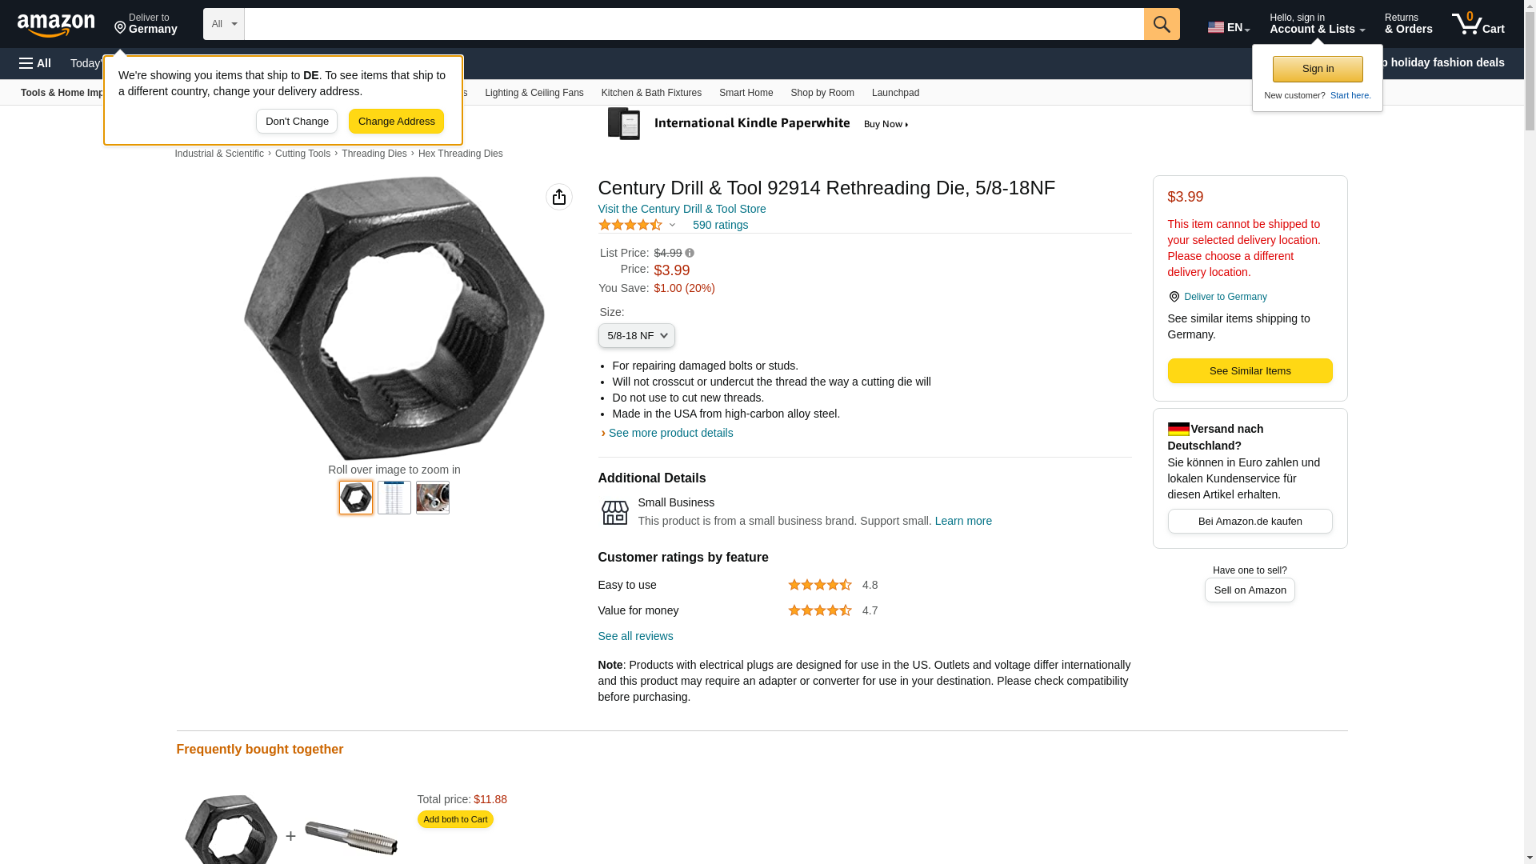Click the List Price info icon
Viewport: 1536px width, 864px height.
tap(690, 254)
